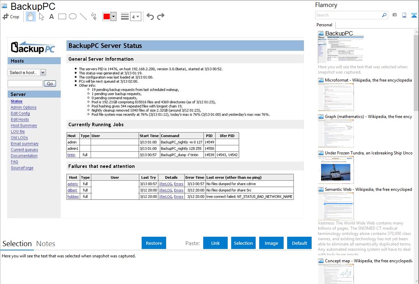Click the Restore button
The image size is (419, 284).
pyautogui.click(x=154, y=243)
